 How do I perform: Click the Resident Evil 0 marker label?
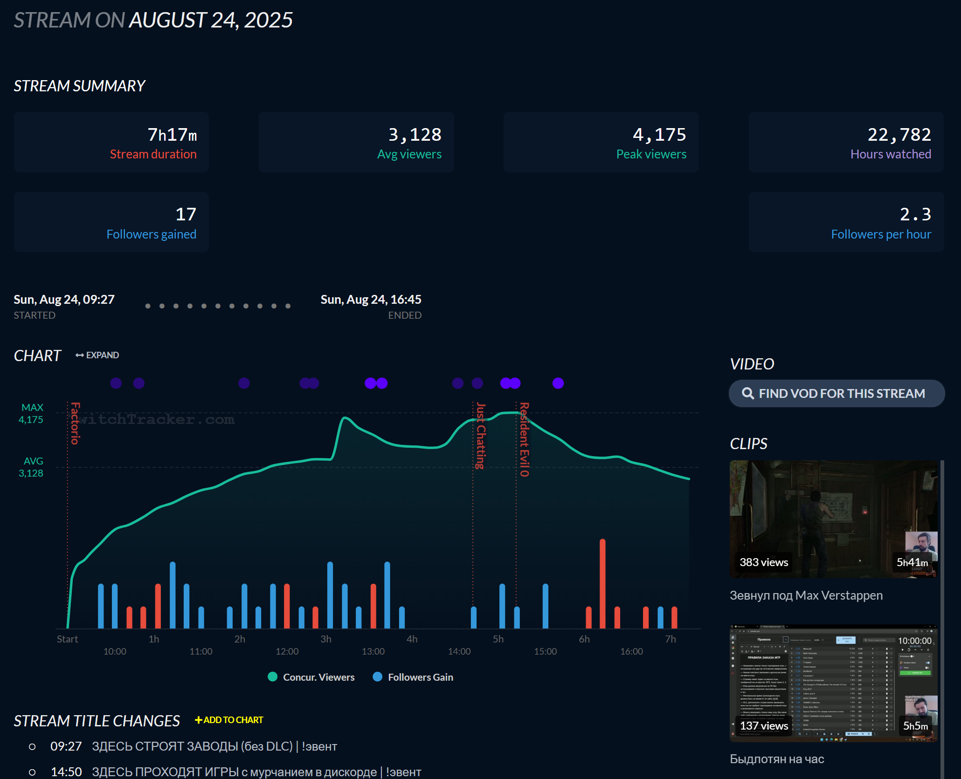(525, 439)
